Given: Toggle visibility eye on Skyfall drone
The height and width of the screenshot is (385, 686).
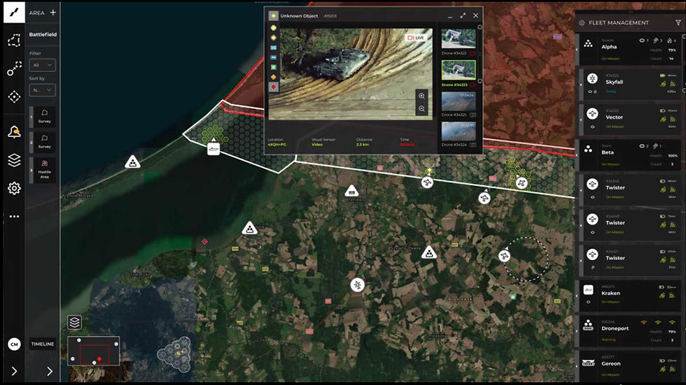Looking at the screenshot, I should tap(590, 92).
